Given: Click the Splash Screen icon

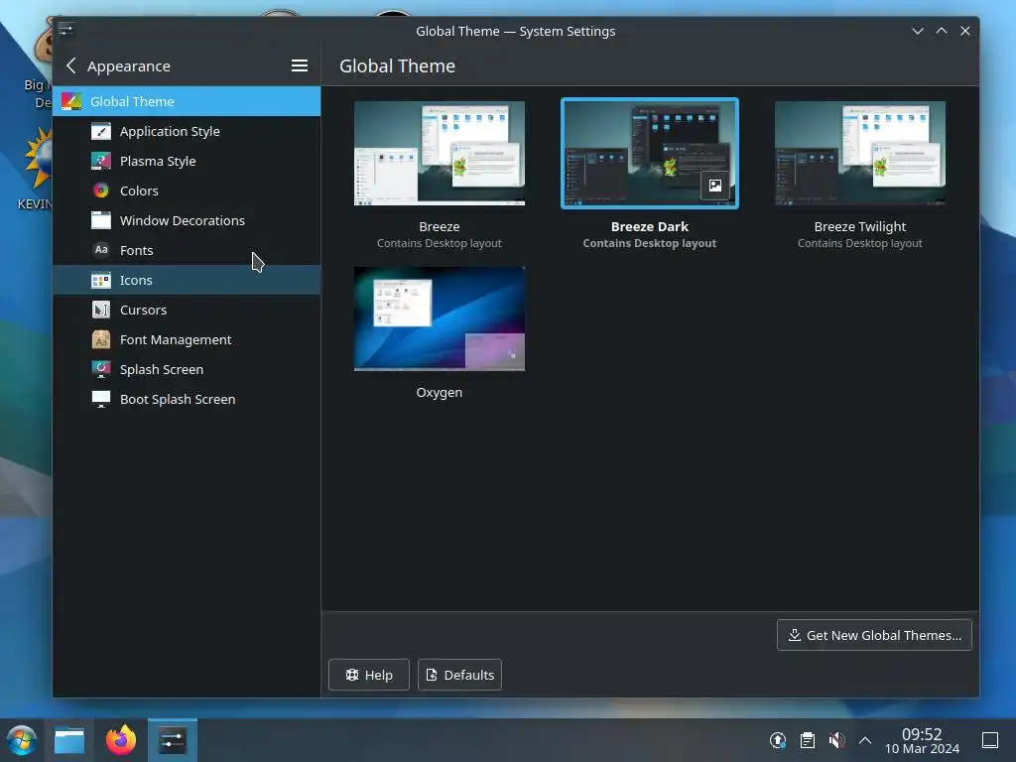Looking at the screenshot, I should click(101, 369).
